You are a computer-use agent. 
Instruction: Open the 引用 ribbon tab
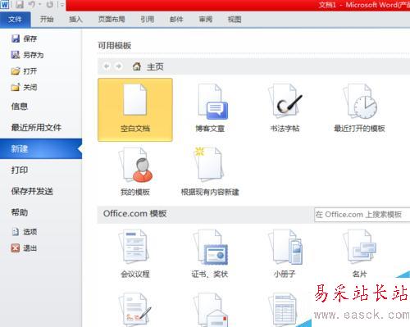148,20
